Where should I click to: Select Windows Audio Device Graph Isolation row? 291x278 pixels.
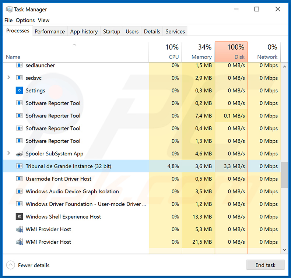coord(142,191)
